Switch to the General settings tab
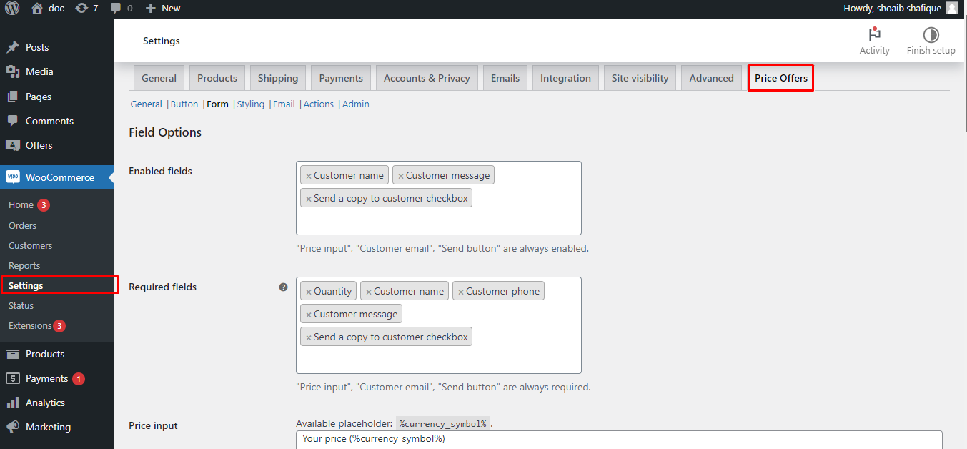Viewport: 967px width, 449px height. coord(159,78)
